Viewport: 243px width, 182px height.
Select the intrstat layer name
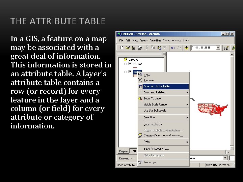point(138,64)
